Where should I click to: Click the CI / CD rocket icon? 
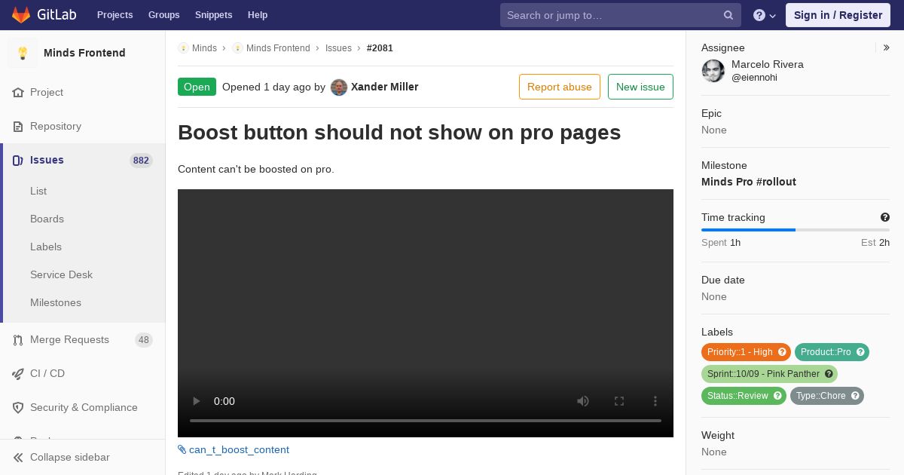pyautogui.click(x=18, y=374)
